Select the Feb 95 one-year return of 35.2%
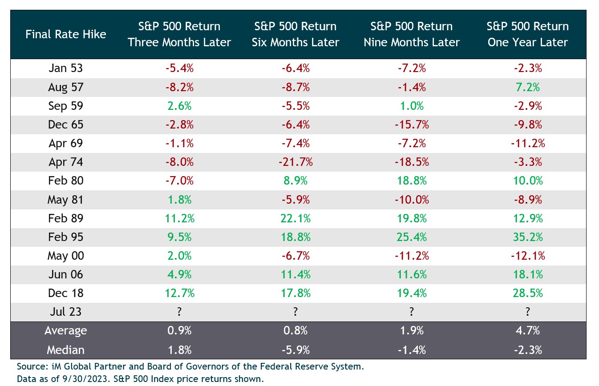 point(527,237)
